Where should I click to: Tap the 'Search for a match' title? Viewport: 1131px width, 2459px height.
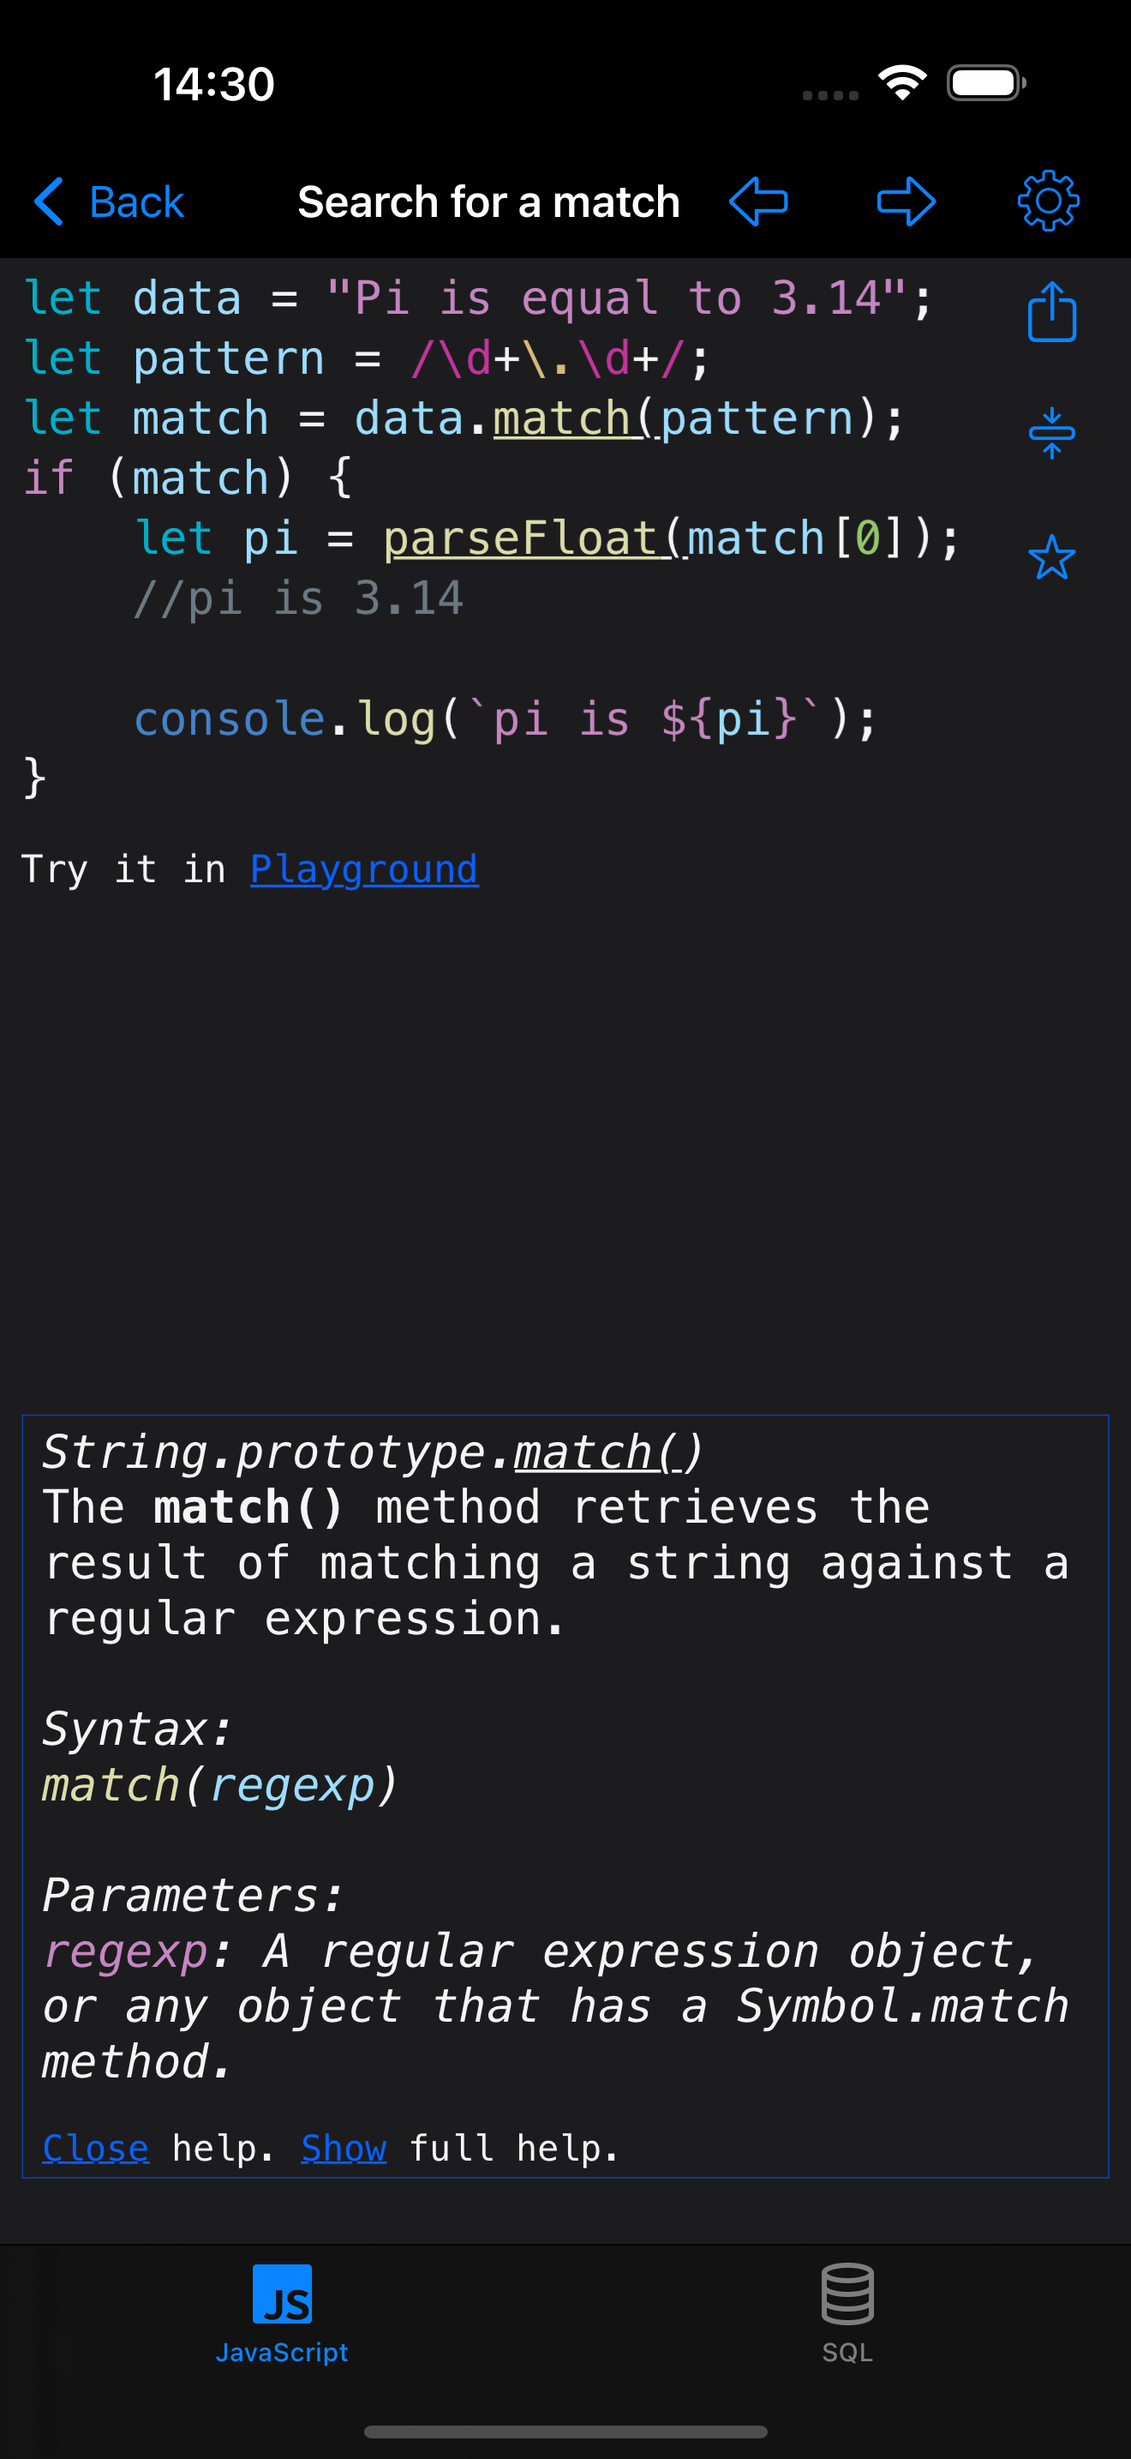point(488,201)
